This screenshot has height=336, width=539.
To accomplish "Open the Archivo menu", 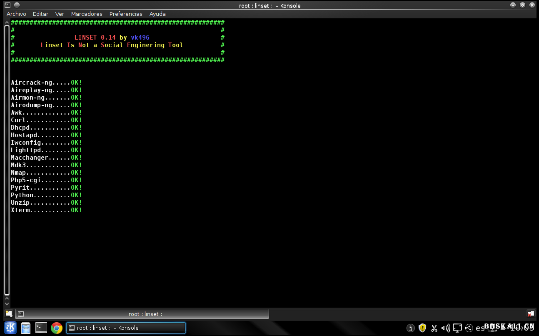I will 16,14.
